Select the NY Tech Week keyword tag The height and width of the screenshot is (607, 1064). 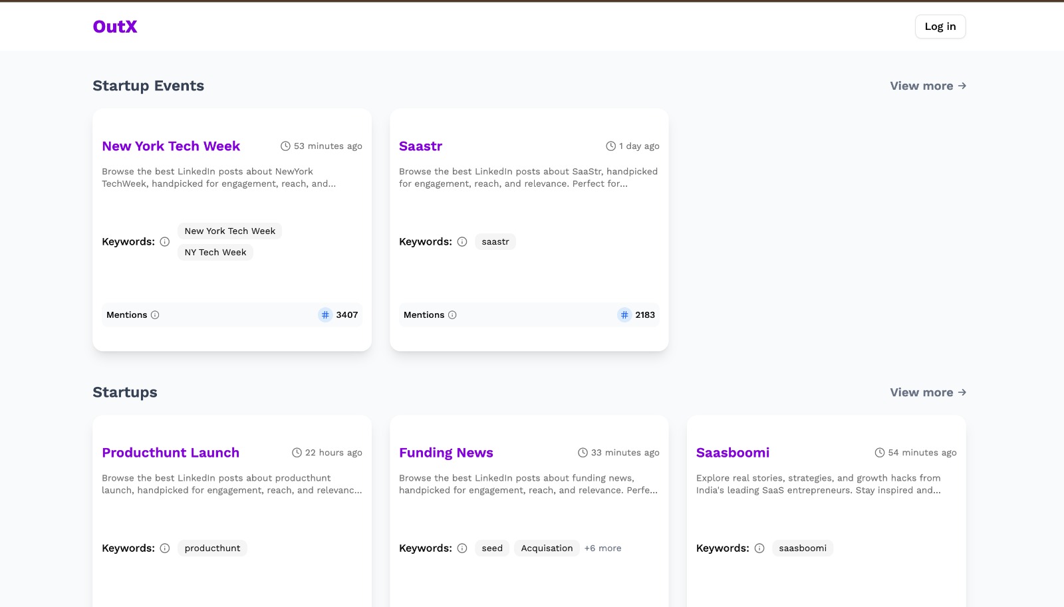[x=215, y=252]
